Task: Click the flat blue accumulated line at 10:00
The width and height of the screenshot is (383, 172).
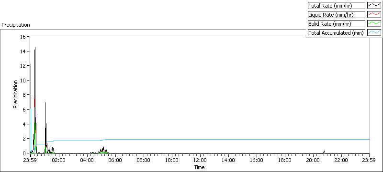Action: [x=172, y=139]
